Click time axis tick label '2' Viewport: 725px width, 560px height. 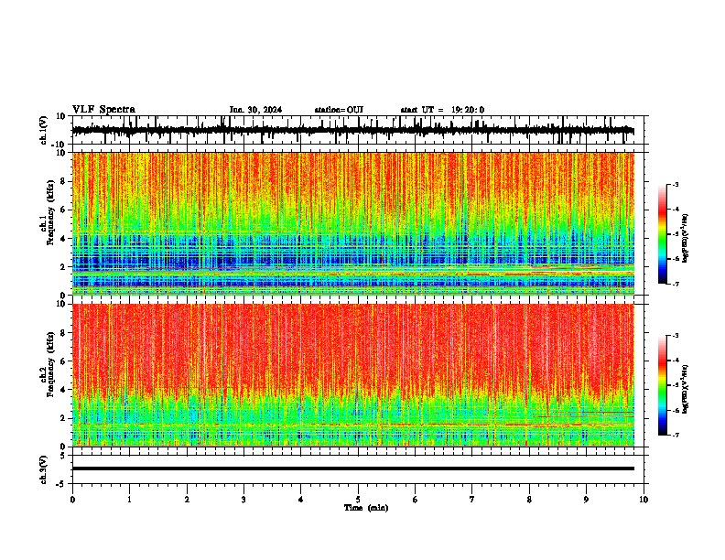[x=187, y=500]
